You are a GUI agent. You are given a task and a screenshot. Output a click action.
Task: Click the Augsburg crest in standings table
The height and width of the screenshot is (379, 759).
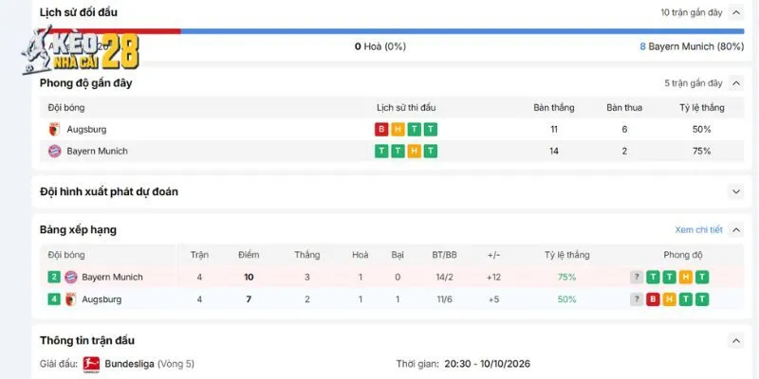[71, 299]
